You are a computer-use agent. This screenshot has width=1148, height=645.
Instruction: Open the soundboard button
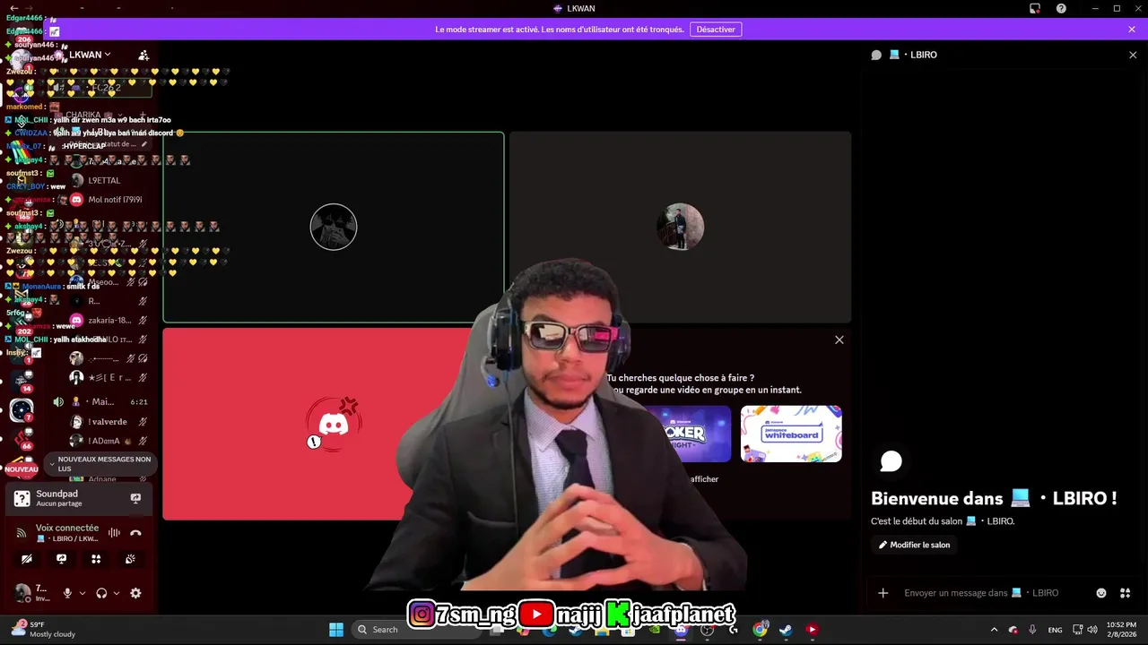(x=130, y=559)
